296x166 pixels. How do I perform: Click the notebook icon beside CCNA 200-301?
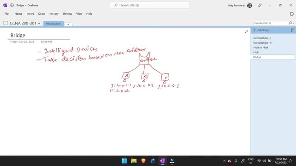[x=6, y=23]
